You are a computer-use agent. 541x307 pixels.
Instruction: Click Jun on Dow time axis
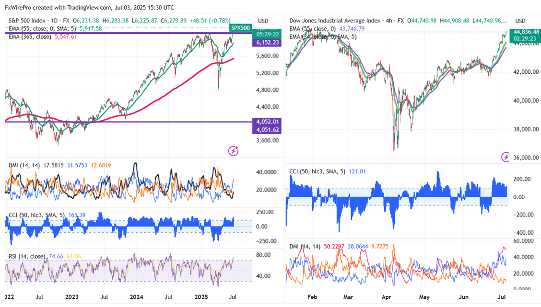point(463,297)
